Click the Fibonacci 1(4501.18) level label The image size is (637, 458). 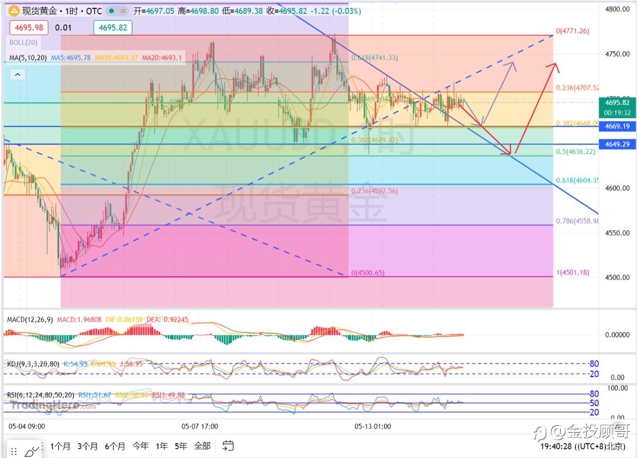[573, 272]
